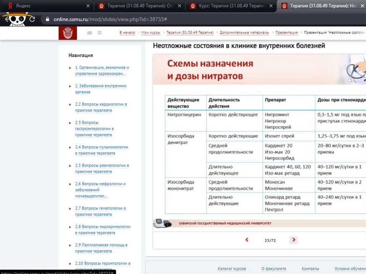This screenshot has width=366, height=274.
Task: Click the Контакты footer link
Action: coord(310,269)
